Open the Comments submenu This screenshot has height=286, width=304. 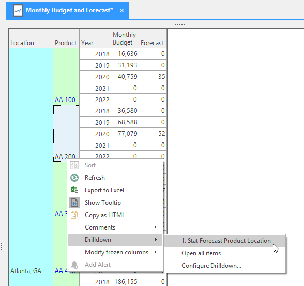115,227
